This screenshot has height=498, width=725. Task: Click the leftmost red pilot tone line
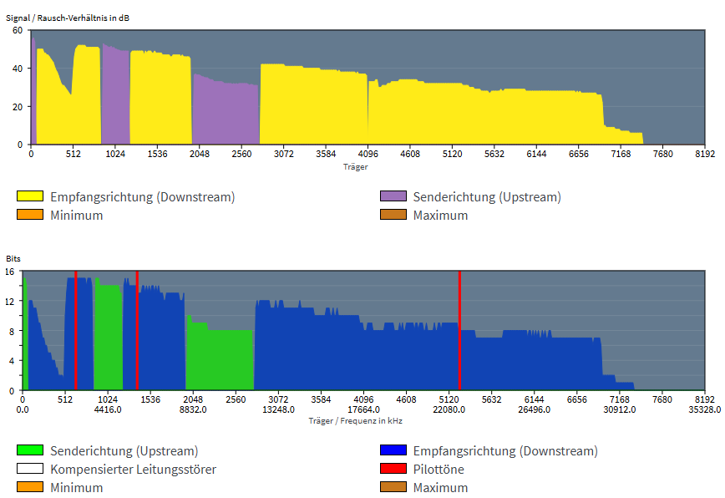point(76,334)
